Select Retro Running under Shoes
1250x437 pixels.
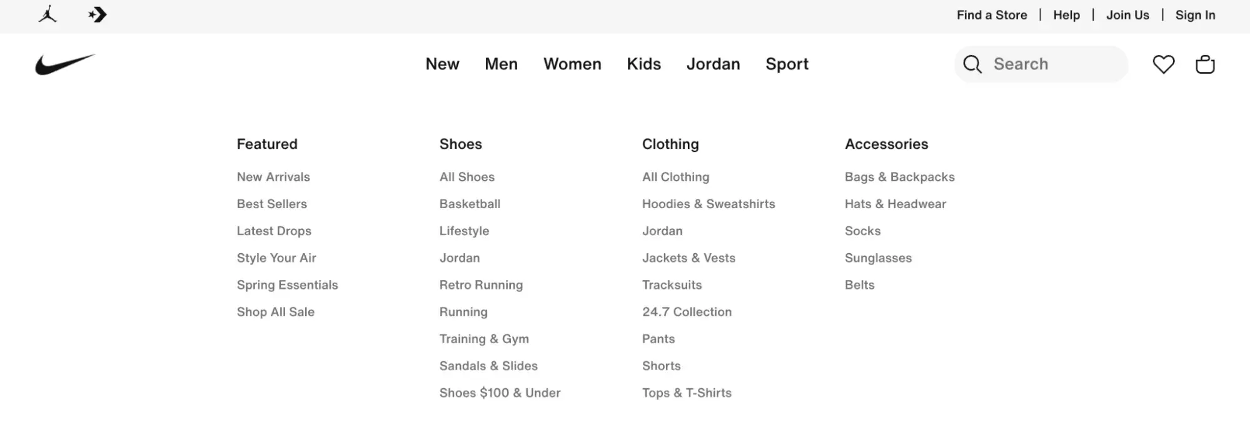[x=481, y=285]
